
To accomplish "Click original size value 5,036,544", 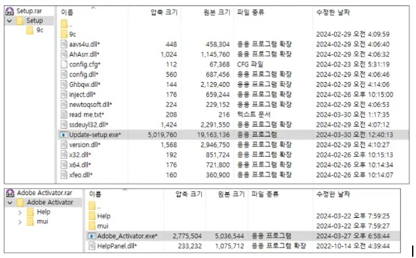I will pos(229,236).
